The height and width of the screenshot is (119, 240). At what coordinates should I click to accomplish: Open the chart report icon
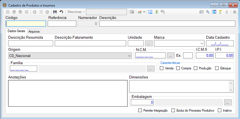(139, 12)
